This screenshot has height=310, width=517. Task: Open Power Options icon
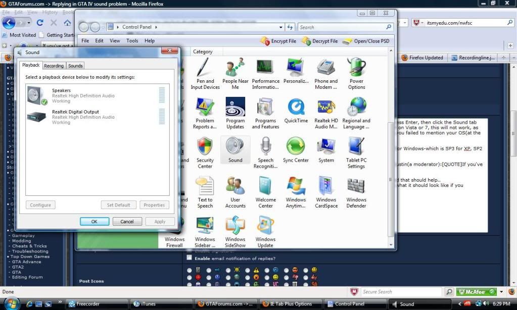pyautogui.click(x=356, y=73)
